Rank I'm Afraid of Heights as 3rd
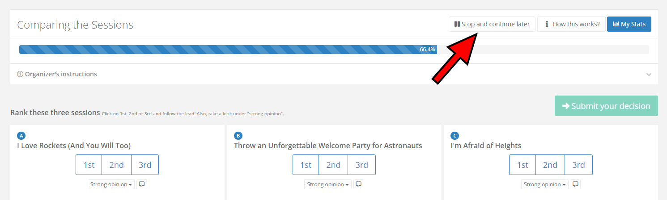Screen dimensions: 667x200 point(578,165)
